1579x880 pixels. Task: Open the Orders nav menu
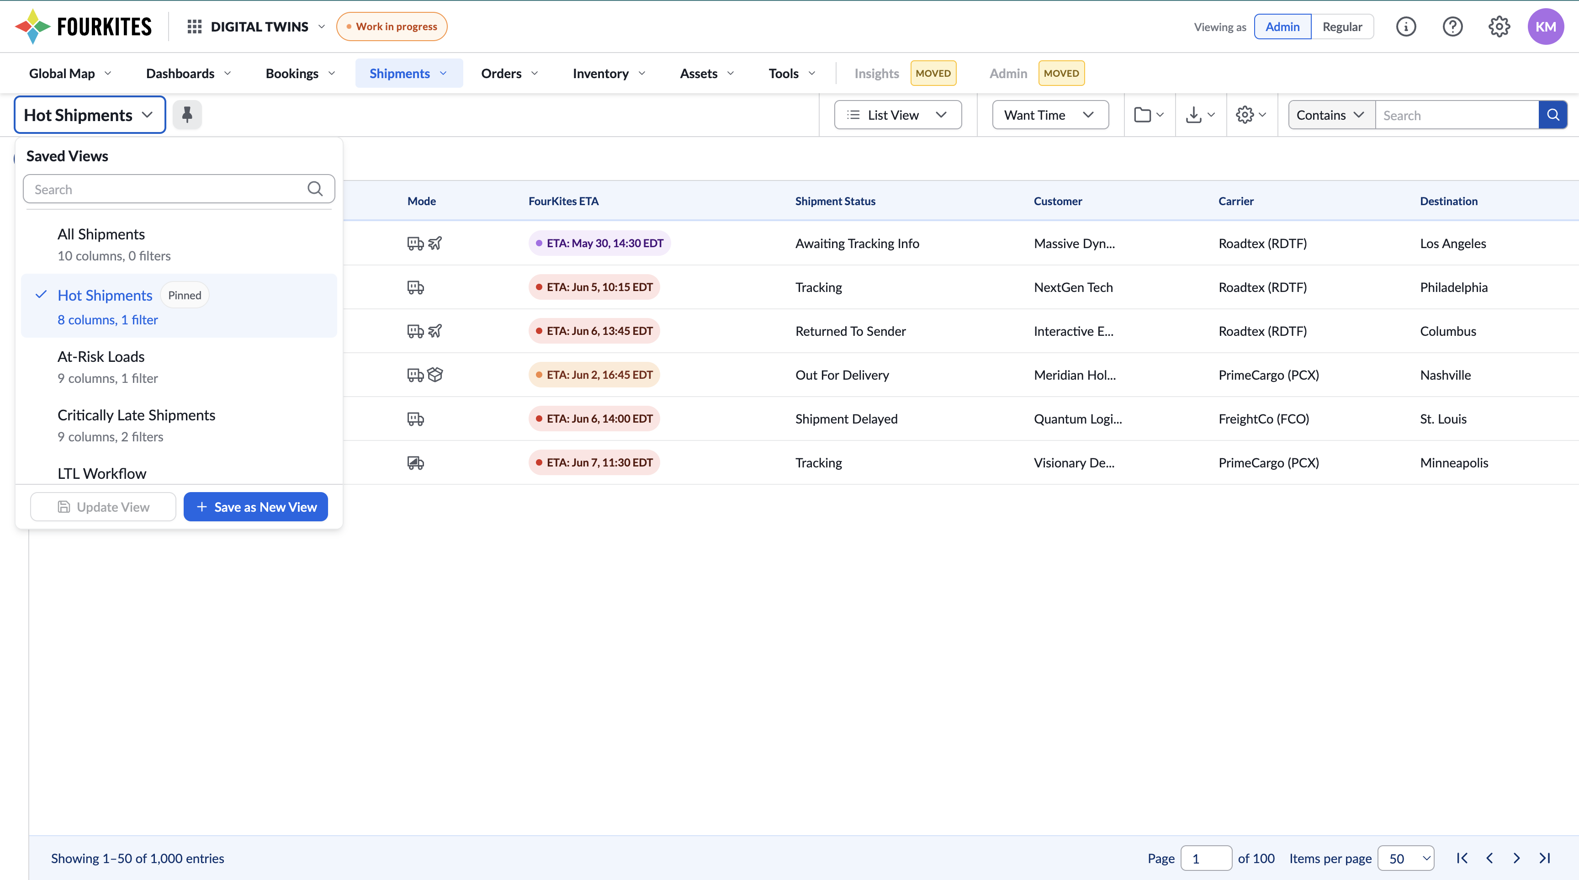tap(510, 74)
